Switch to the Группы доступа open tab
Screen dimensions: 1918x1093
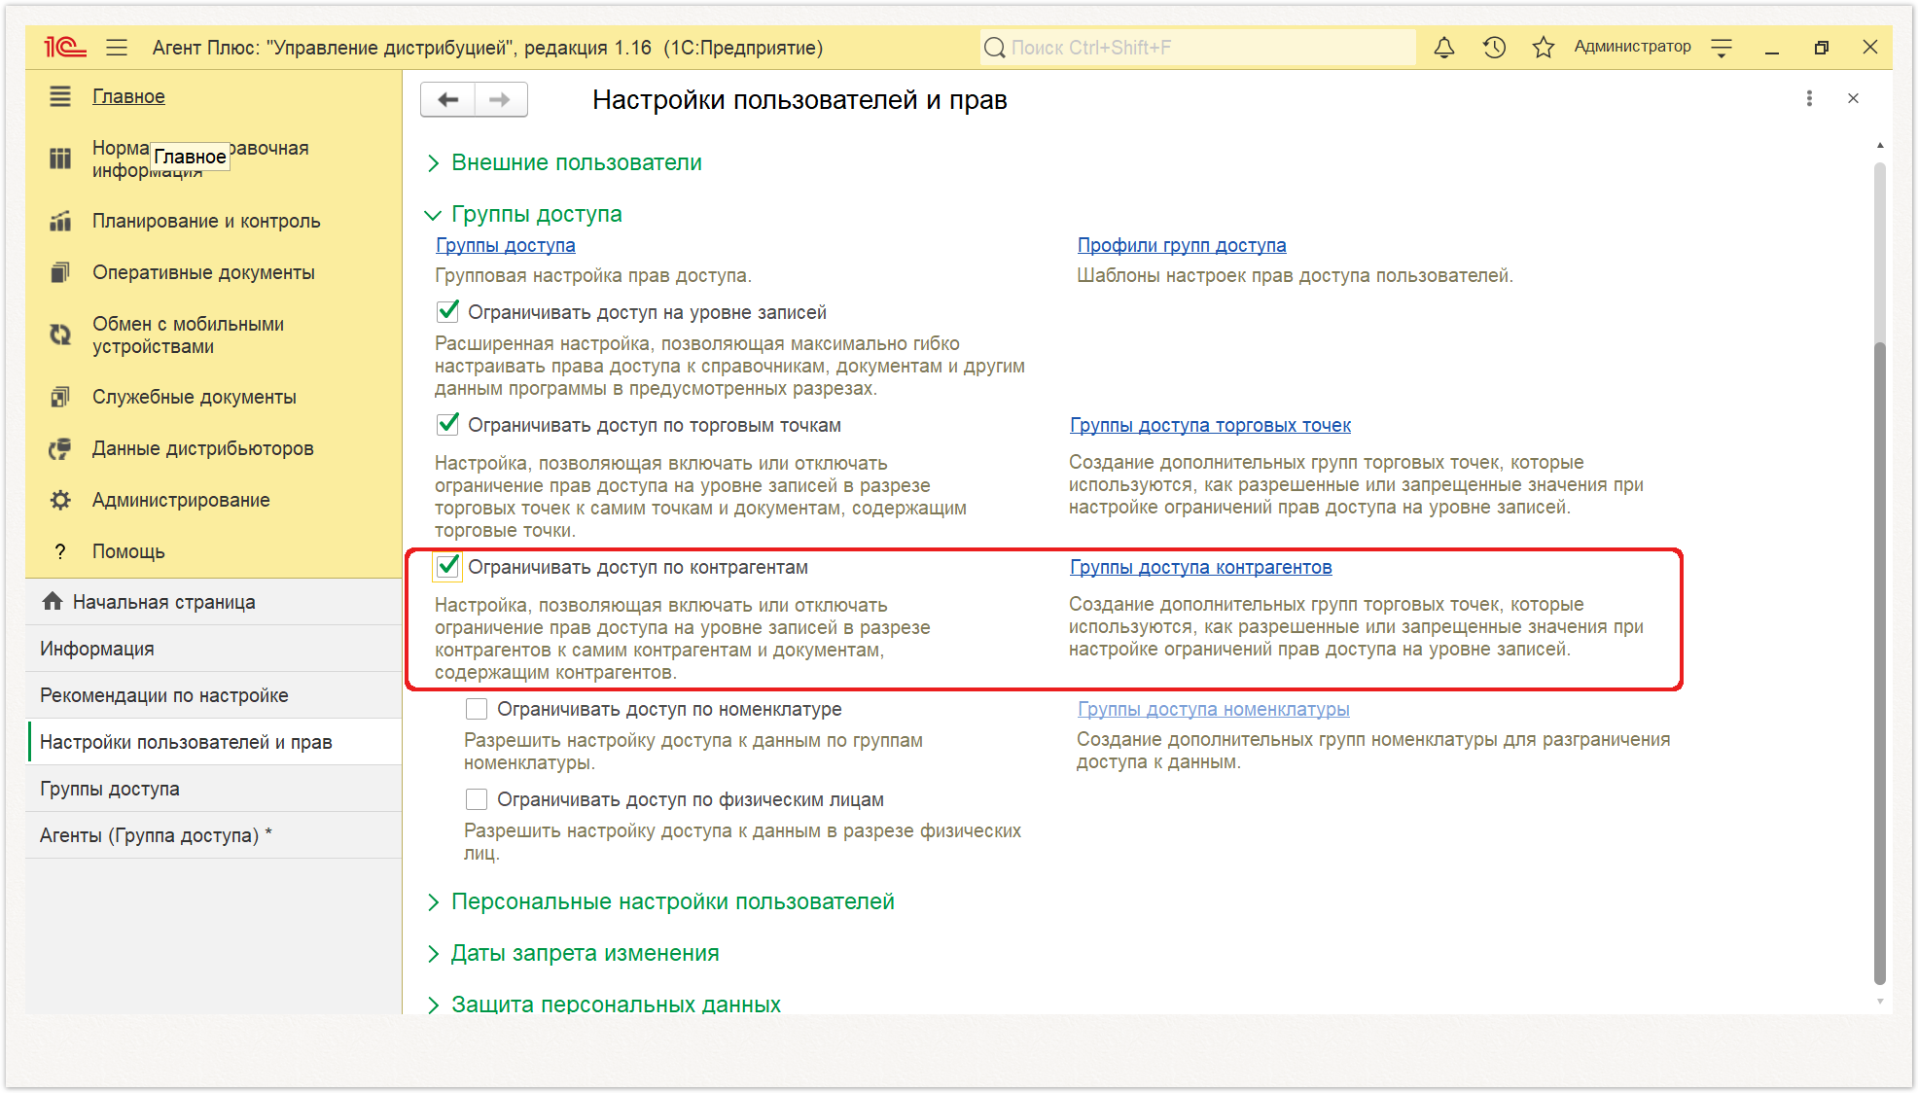click(x=214, y=789)
